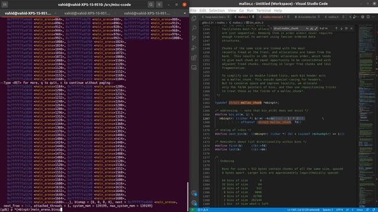Open the Extensions view in VS Code
Image resolution: width=378 pixels, height=212 pixels.
[194, 58]
